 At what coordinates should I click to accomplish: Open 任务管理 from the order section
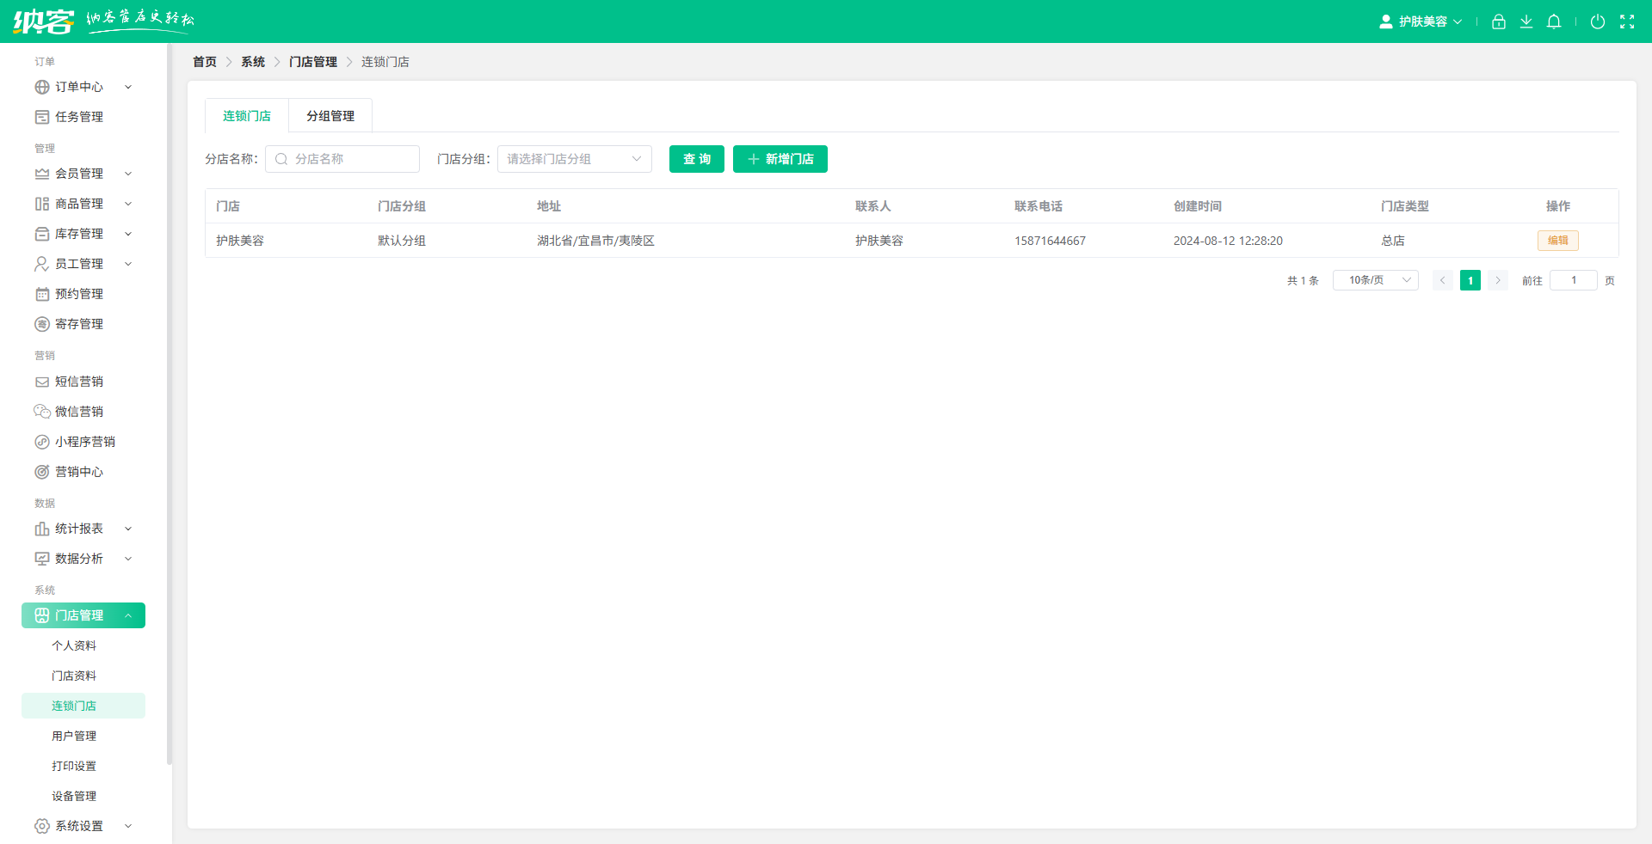(79, 116)
